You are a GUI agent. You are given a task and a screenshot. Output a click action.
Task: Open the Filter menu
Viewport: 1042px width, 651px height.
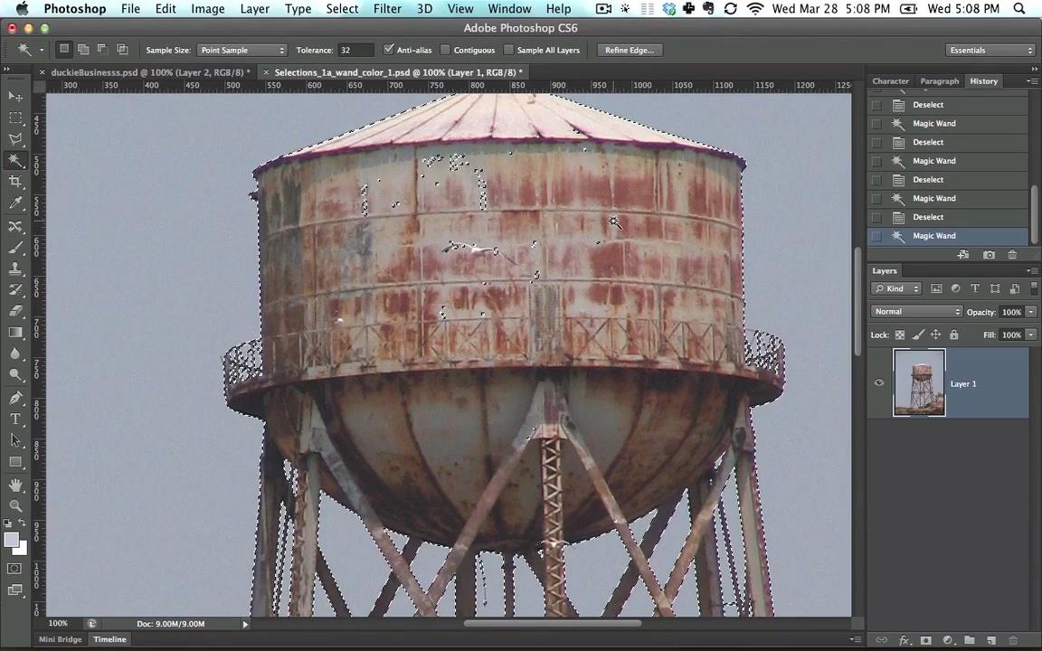pos(387,9)
